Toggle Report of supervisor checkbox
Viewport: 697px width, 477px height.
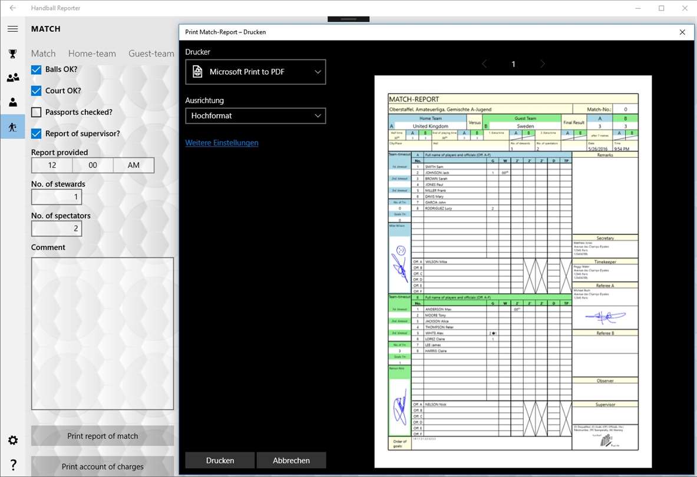(x=37, y=133)
